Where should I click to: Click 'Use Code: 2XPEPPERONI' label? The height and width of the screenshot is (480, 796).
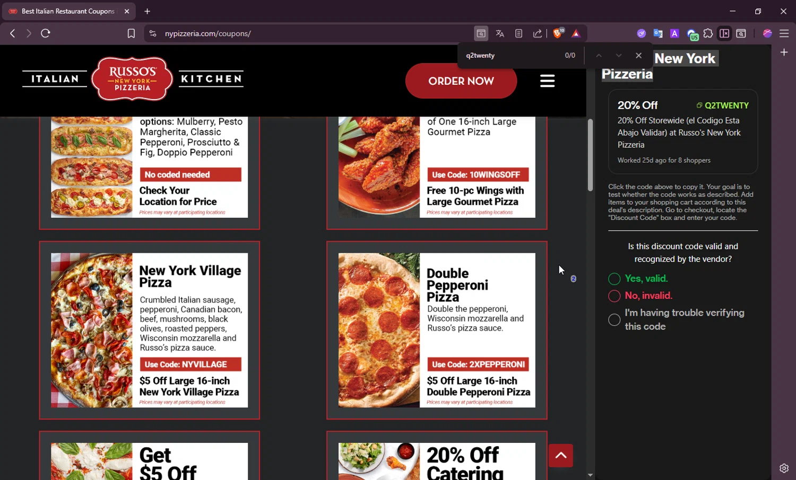point(478,365)
